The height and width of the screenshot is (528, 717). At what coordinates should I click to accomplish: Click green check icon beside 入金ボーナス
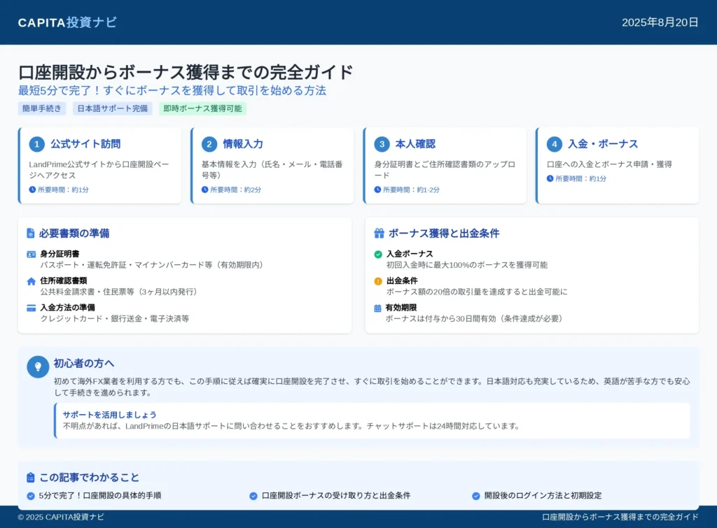[378, 255]
